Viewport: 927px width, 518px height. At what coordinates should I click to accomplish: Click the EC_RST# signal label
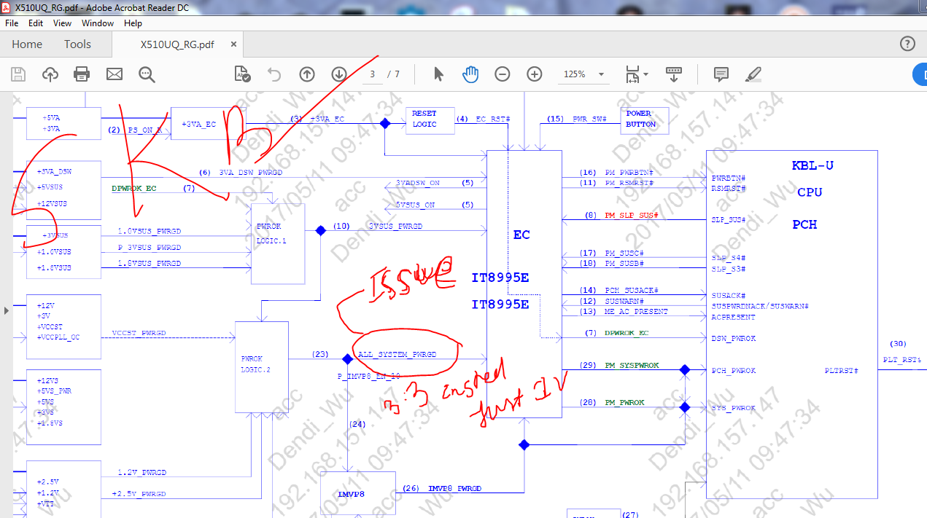click(x=493, y=119)
